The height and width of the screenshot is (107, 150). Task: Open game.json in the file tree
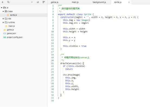[x=11, y=33]
